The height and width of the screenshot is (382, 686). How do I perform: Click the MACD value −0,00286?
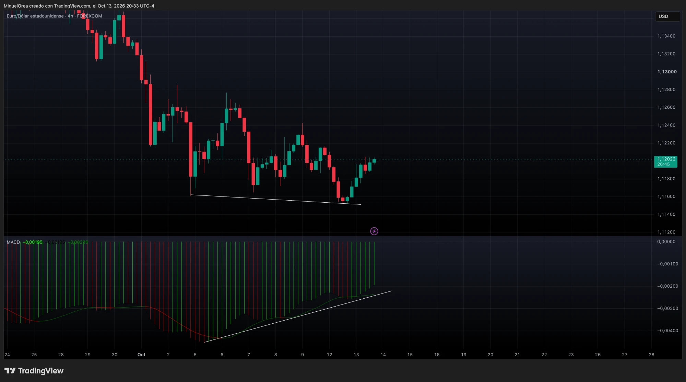coord(78,242)
